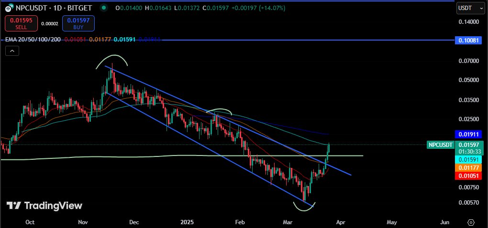Click the 0.00570 price scale value
488x228 pixels.
(469, 202)
